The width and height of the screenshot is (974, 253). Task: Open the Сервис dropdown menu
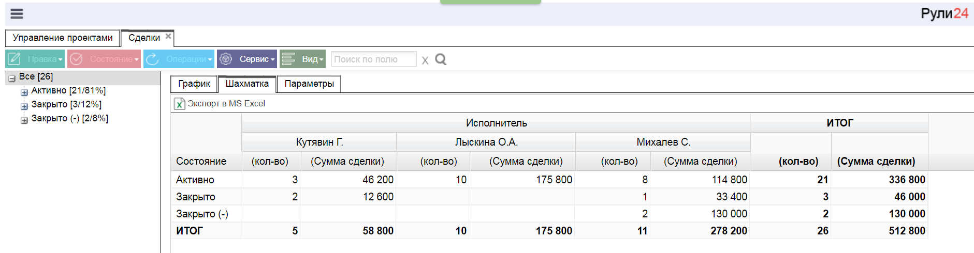[247, 59]
